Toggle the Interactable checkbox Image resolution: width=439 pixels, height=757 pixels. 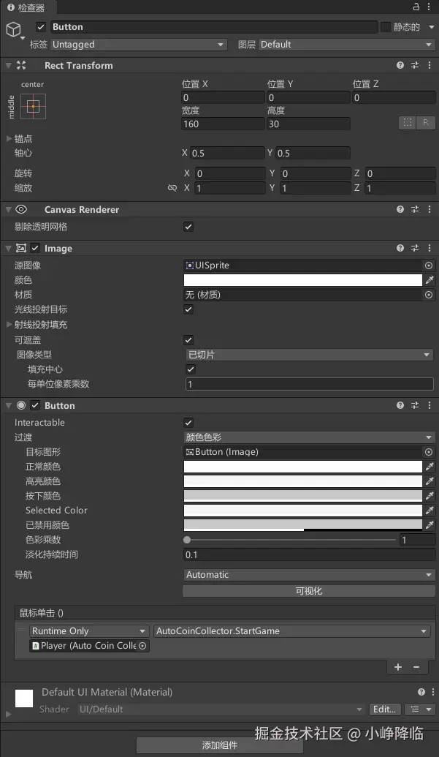[x=188, y=423]
